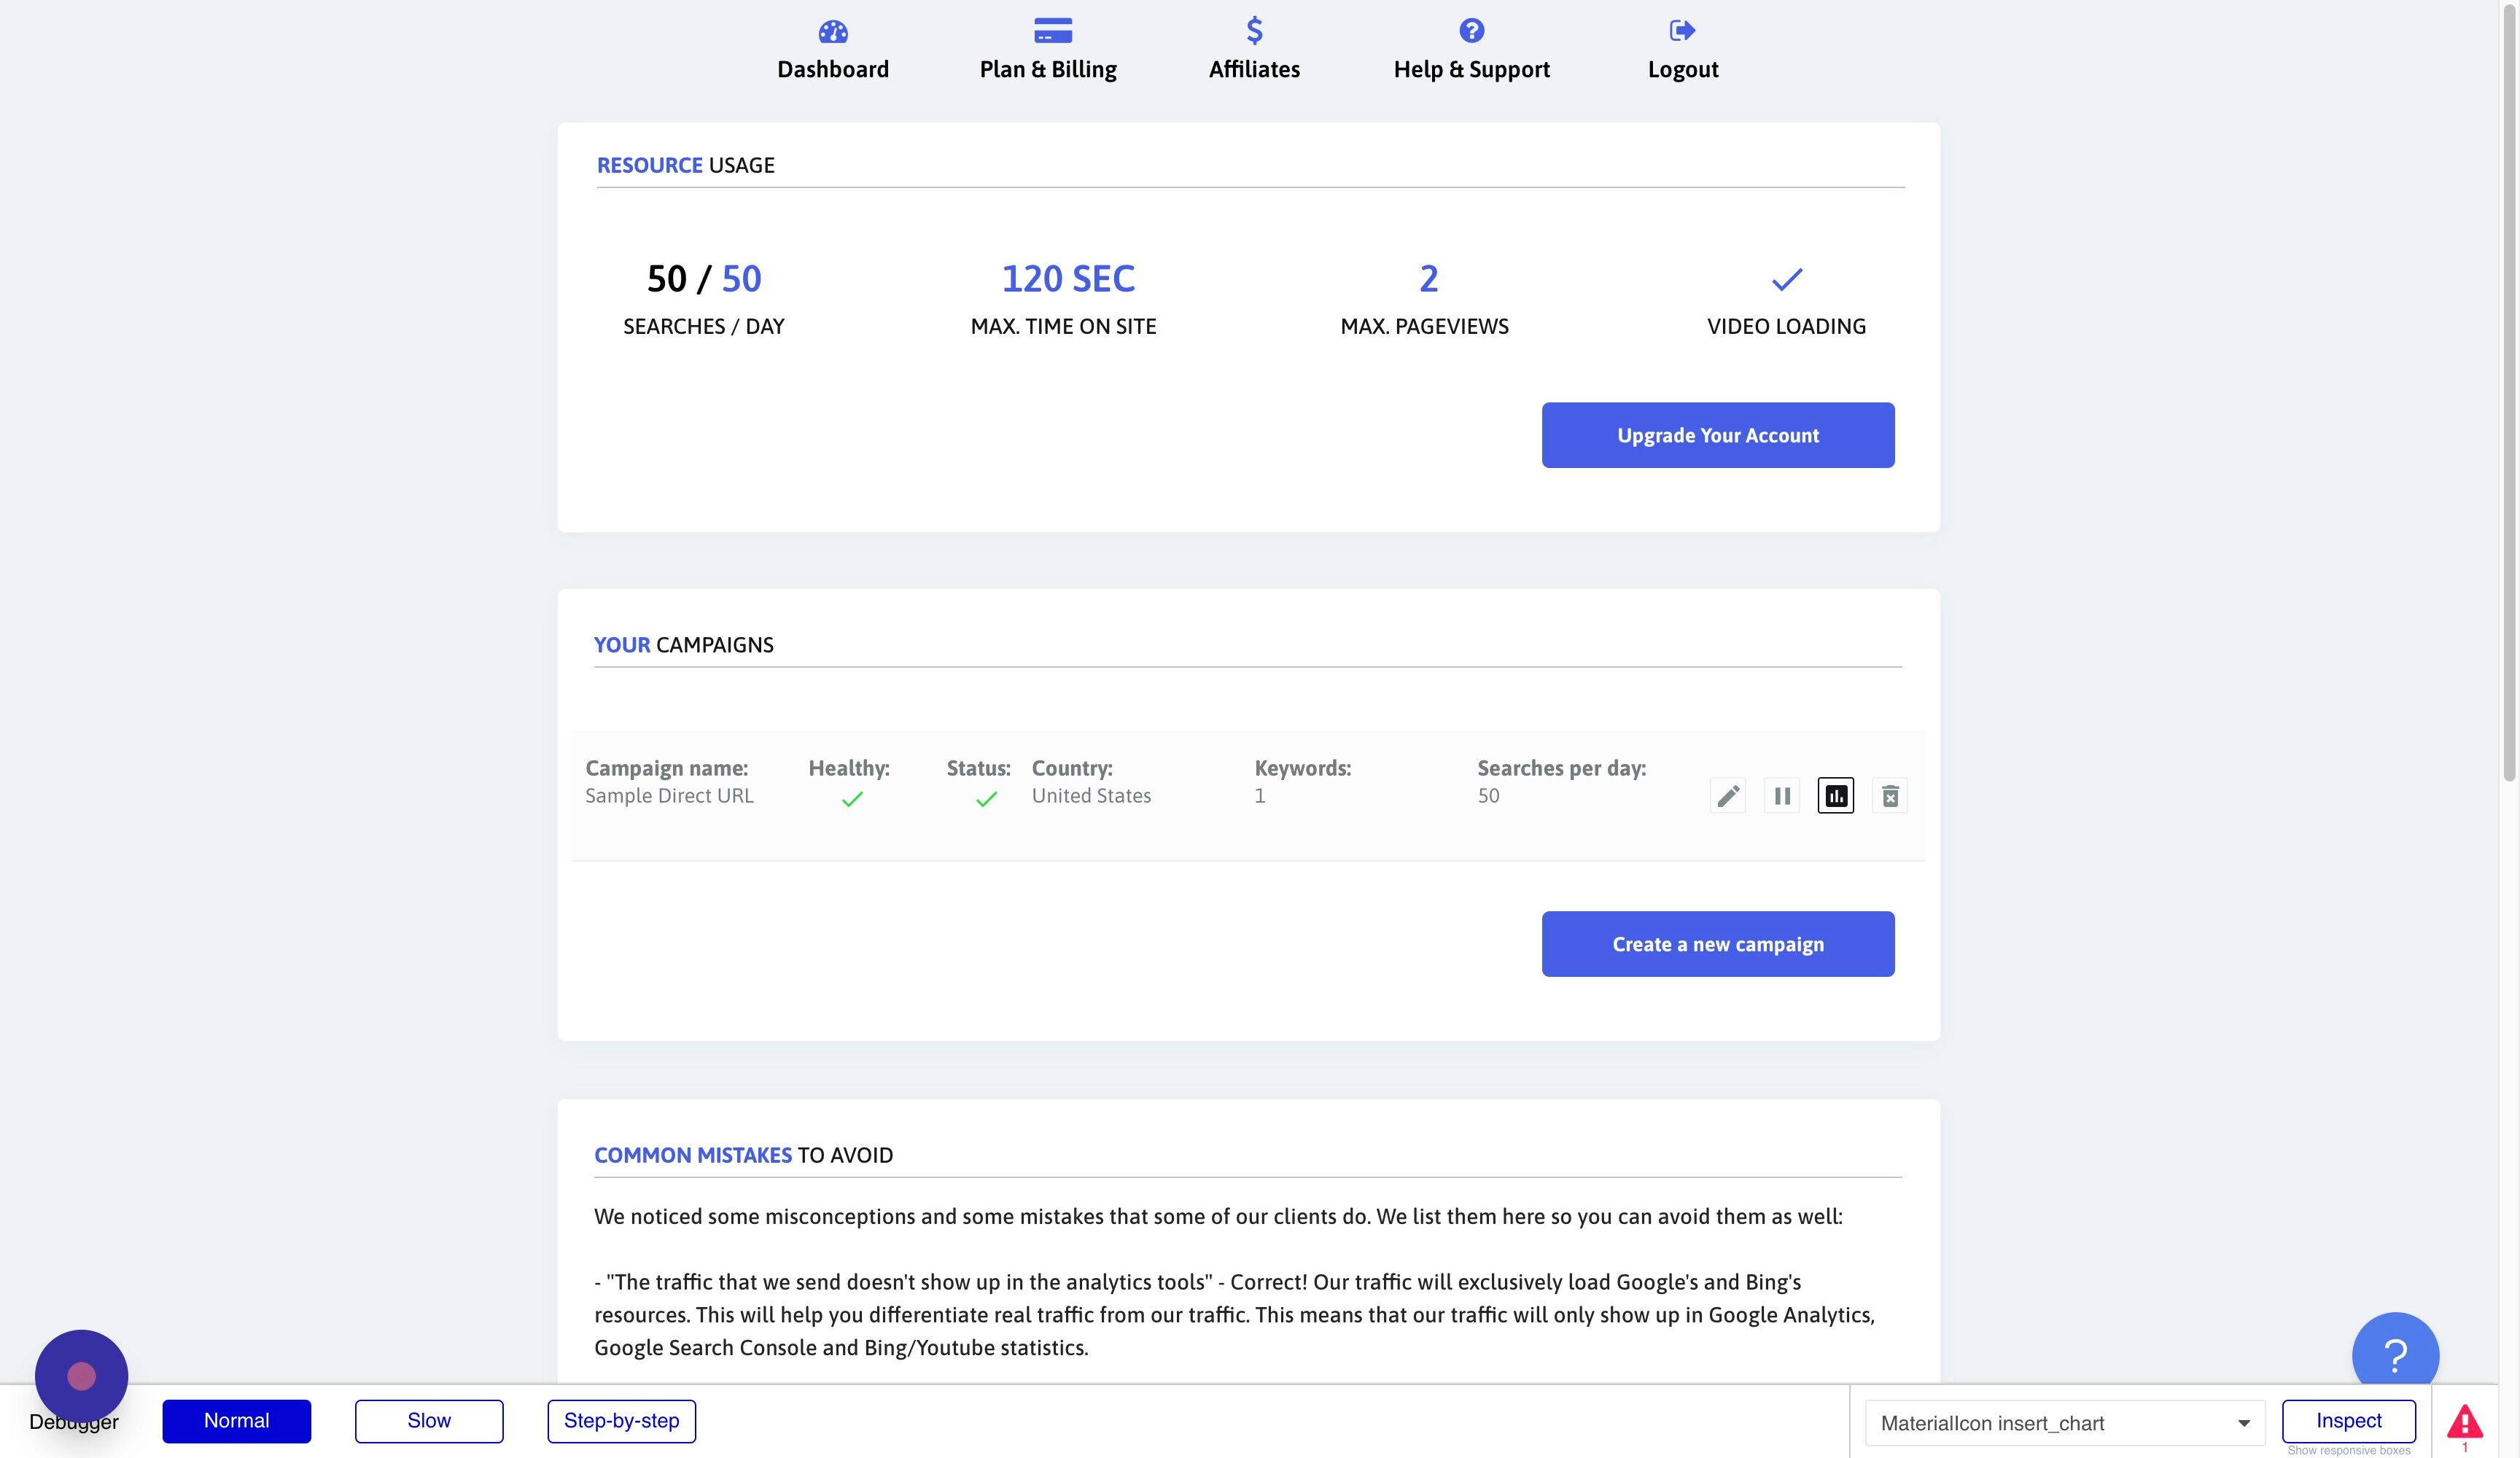
Task: Click the purple debugger record circle
Action: tap(81, 1376)
